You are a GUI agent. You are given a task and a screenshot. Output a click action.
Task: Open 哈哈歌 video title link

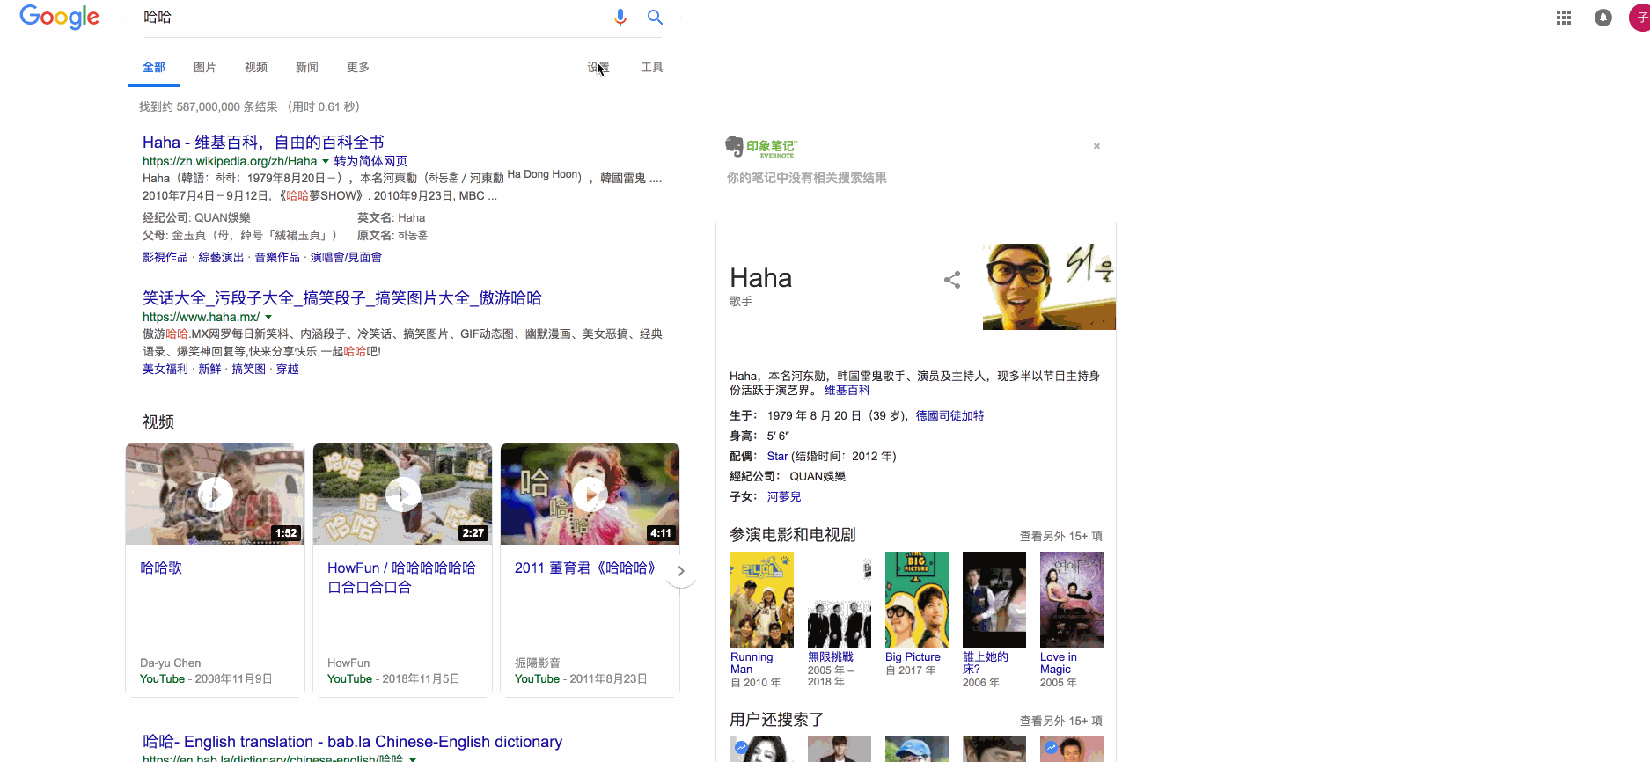tap(161, 568)
